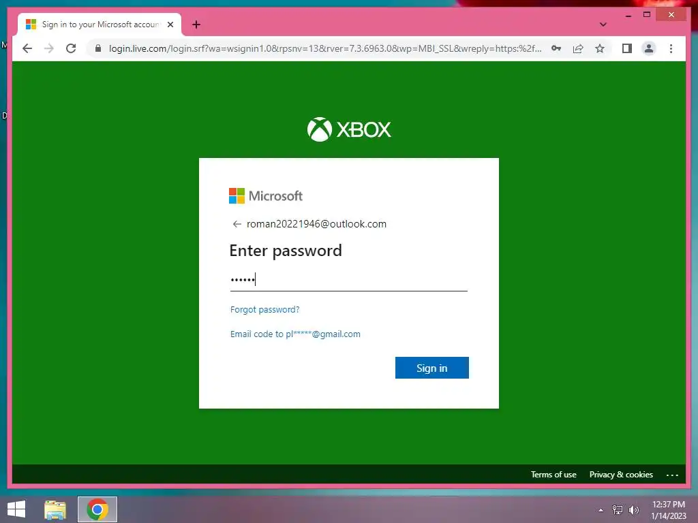The height and width of the screenshot is (523, 698).
Task: Close the Microsoft account sign-in tab
Action: coord(170,25)
